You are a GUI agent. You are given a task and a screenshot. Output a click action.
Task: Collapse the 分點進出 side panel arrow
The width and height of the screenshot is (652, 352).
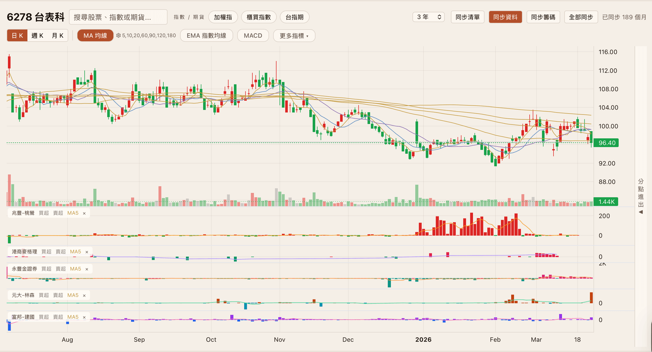641,212
